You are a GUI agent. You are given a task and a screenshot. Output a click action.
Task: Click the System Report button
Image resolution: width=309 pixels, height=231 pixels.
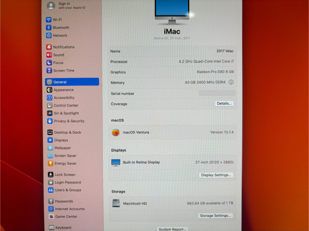(172, 229)
